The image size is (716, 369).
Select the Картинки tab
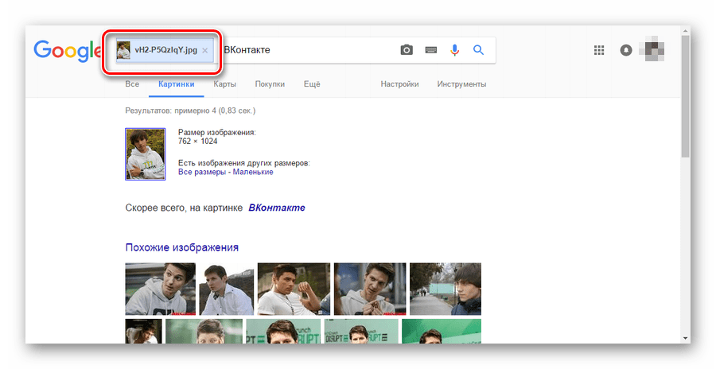177,84
